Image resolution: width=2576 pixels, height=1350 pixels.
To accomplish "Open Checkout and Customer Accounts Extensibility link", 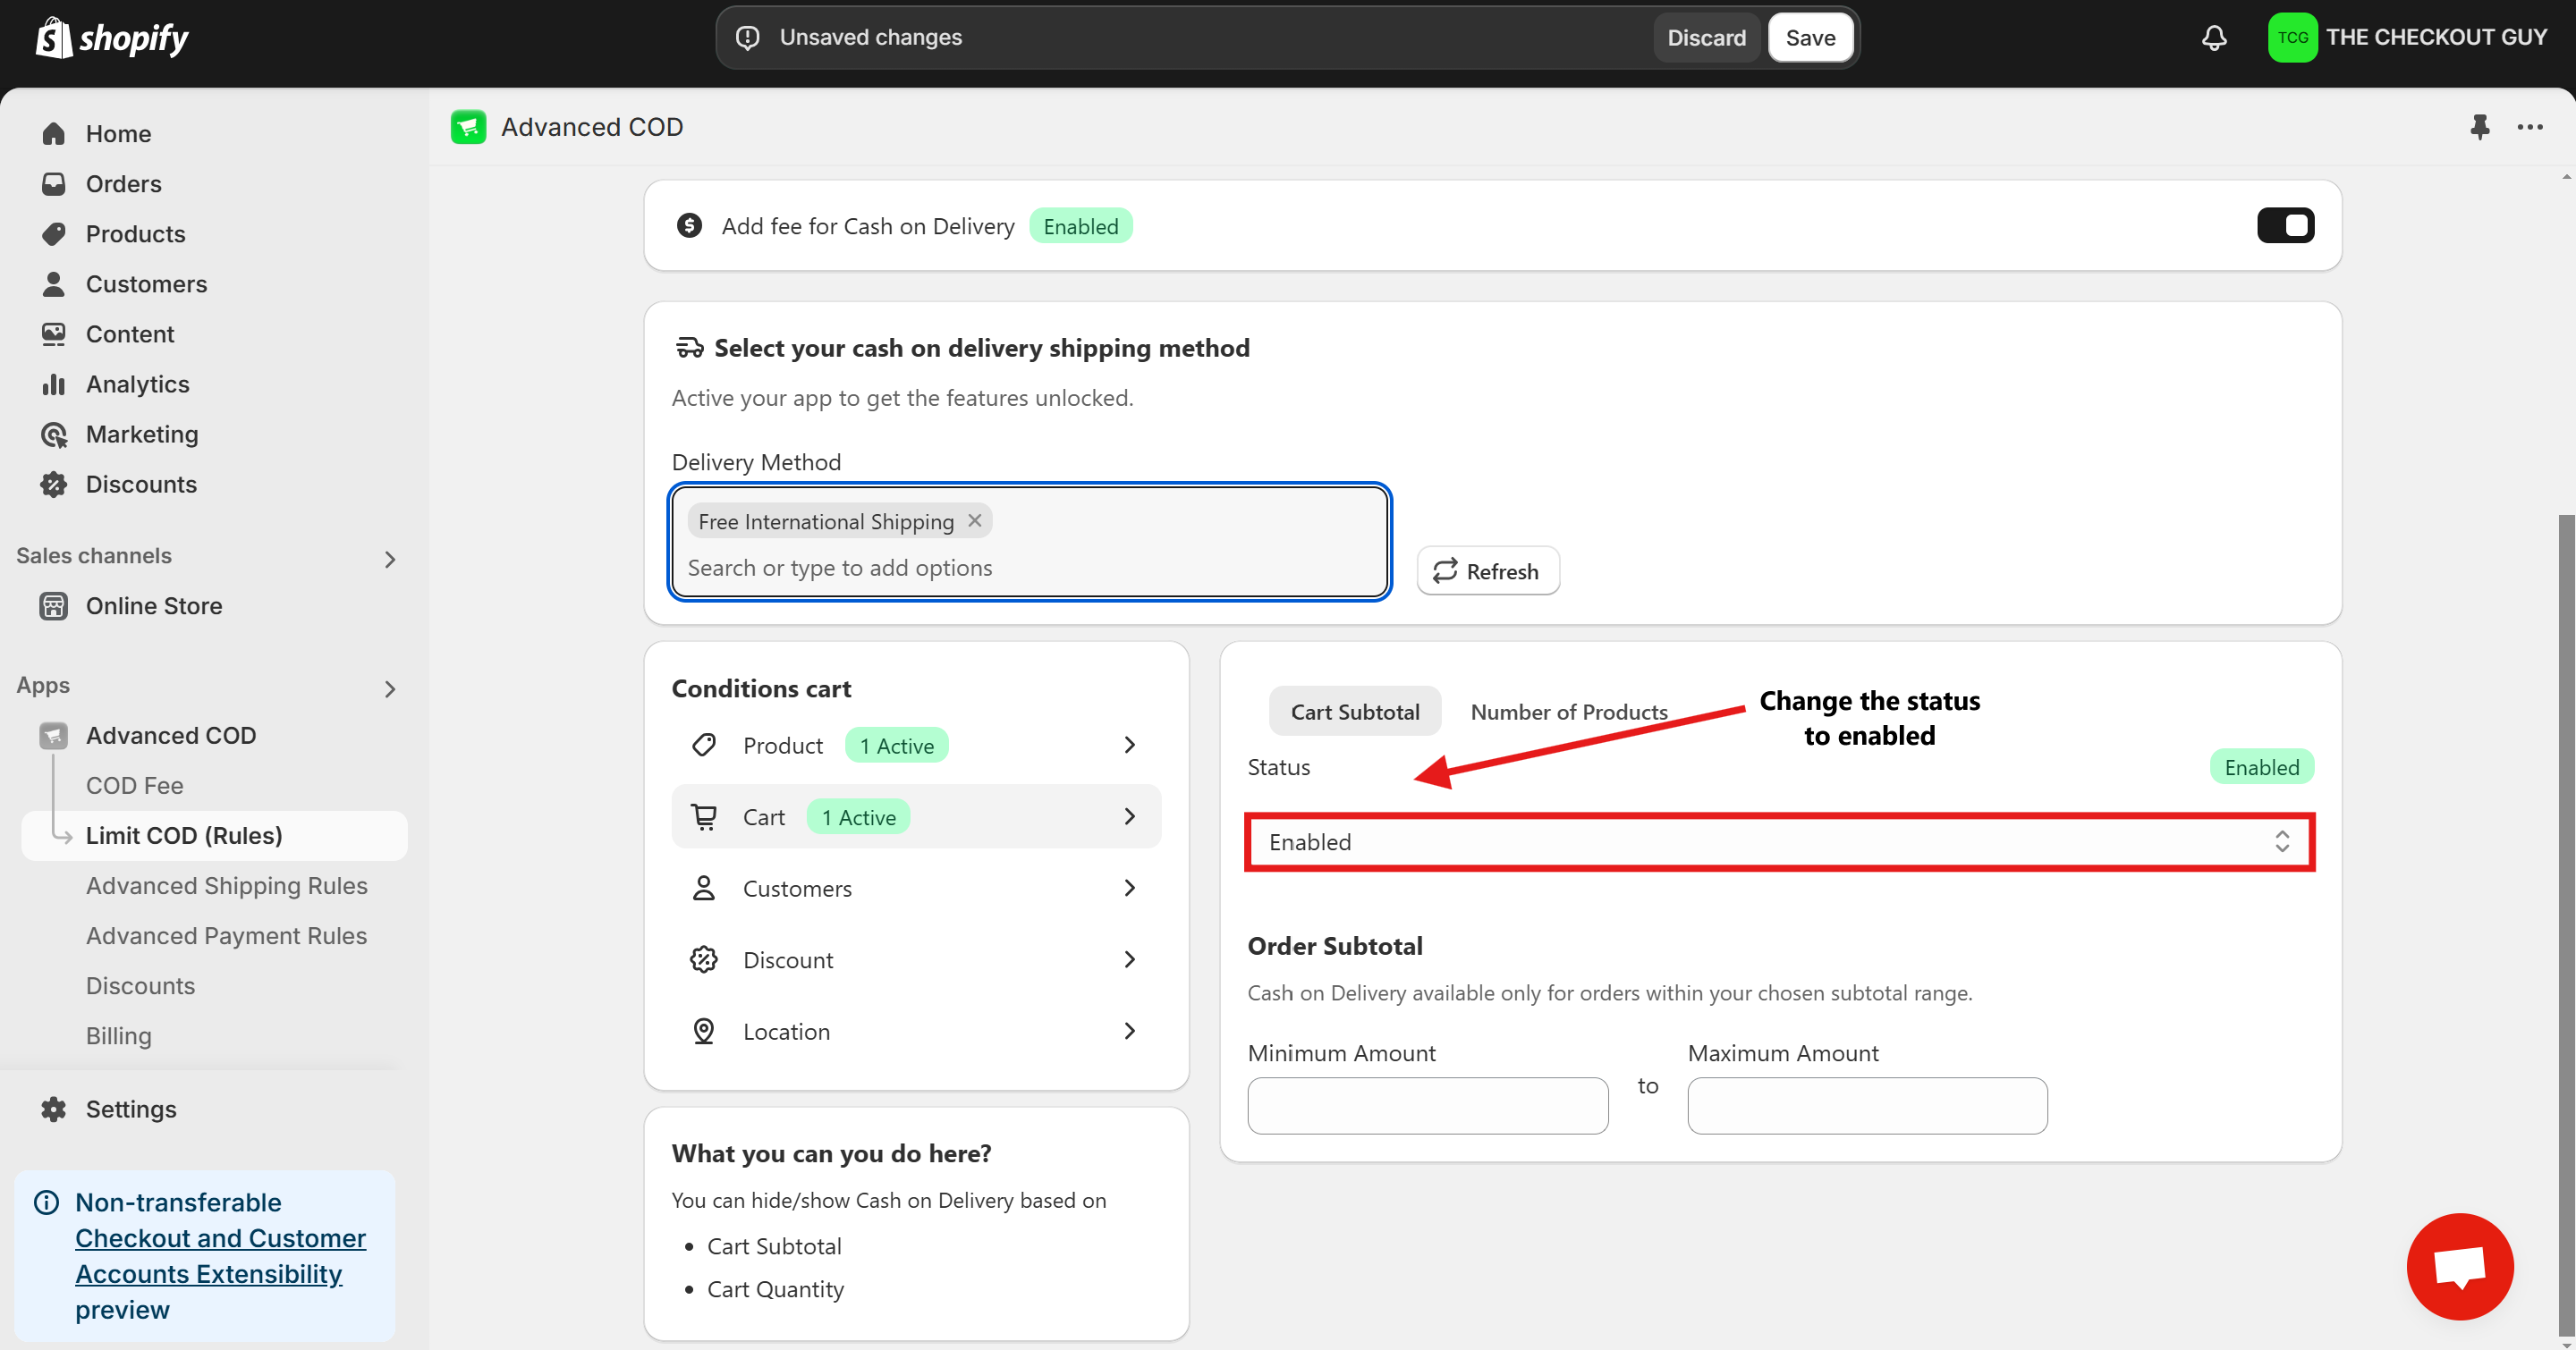I will (220, 1256).
